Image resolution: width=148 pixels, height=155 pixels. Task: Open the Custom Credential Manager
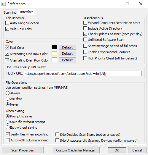click(x=76, y=150)
